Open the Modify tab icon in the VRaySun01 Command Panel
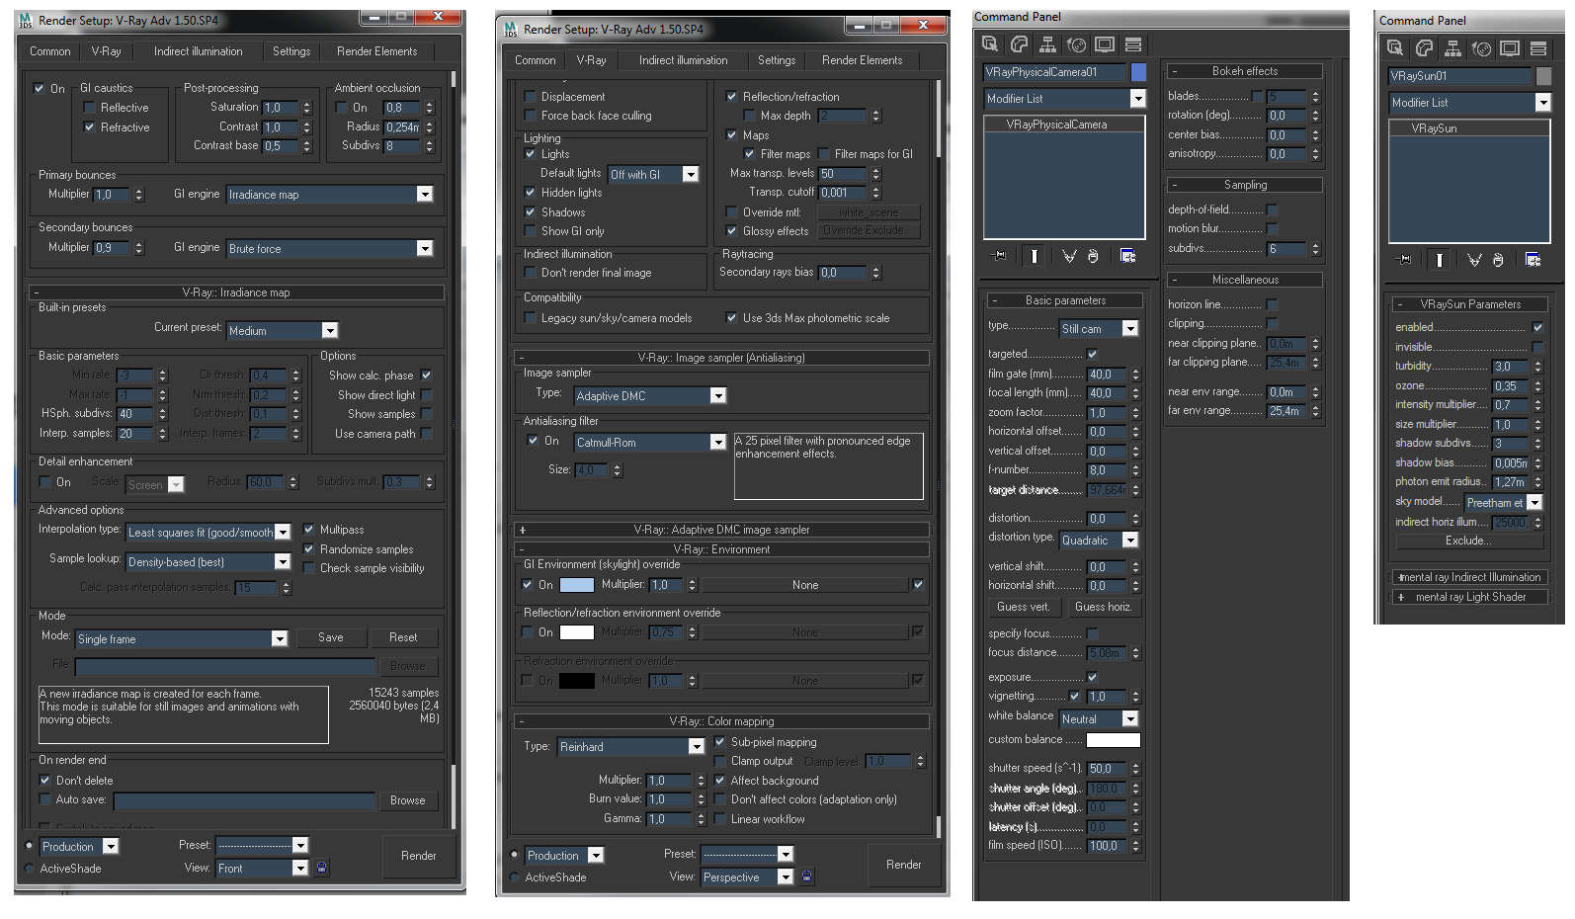1575x919 pixels. click(x=1424, y=48)
